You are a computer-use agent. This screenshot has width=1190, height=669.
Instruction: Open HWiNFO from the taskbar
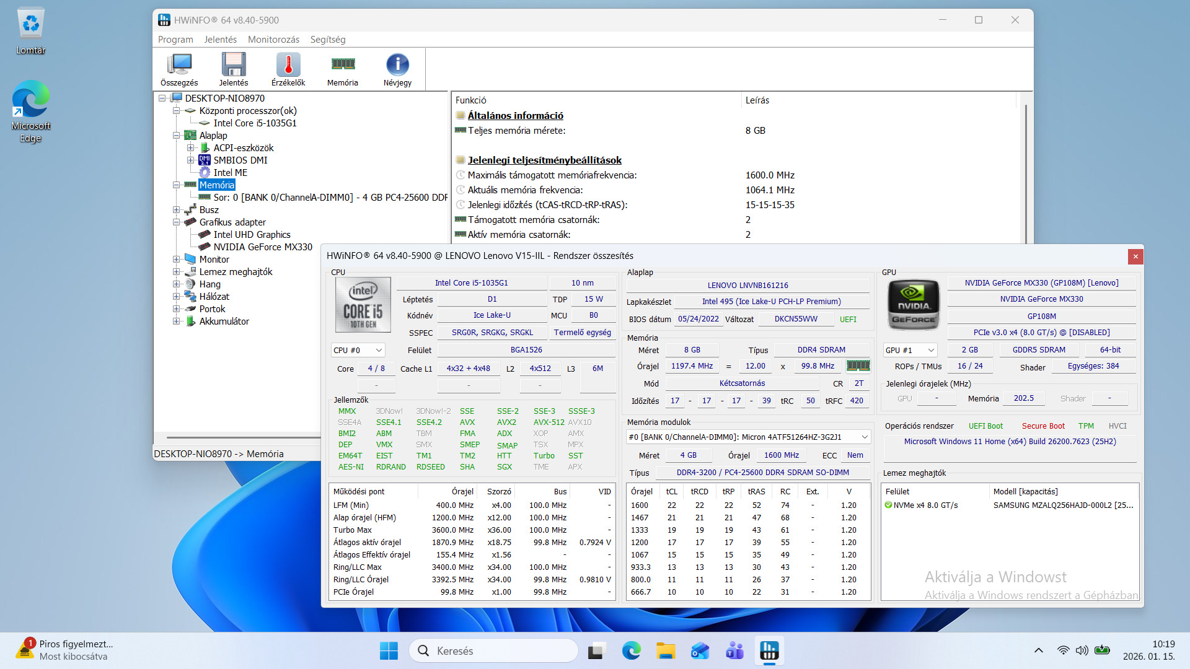coord(769,651)
